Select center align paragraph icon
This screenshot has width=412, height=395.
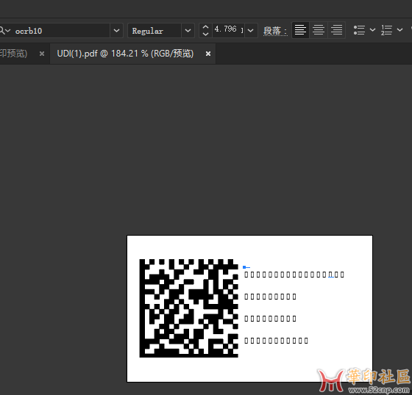tap(319, 30)
